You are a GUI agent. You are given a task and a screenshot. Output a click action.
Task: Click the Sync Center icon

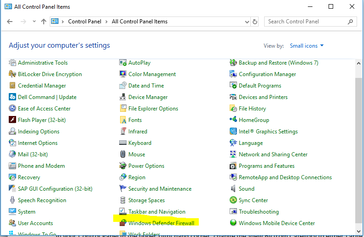(x=233, y=200)
